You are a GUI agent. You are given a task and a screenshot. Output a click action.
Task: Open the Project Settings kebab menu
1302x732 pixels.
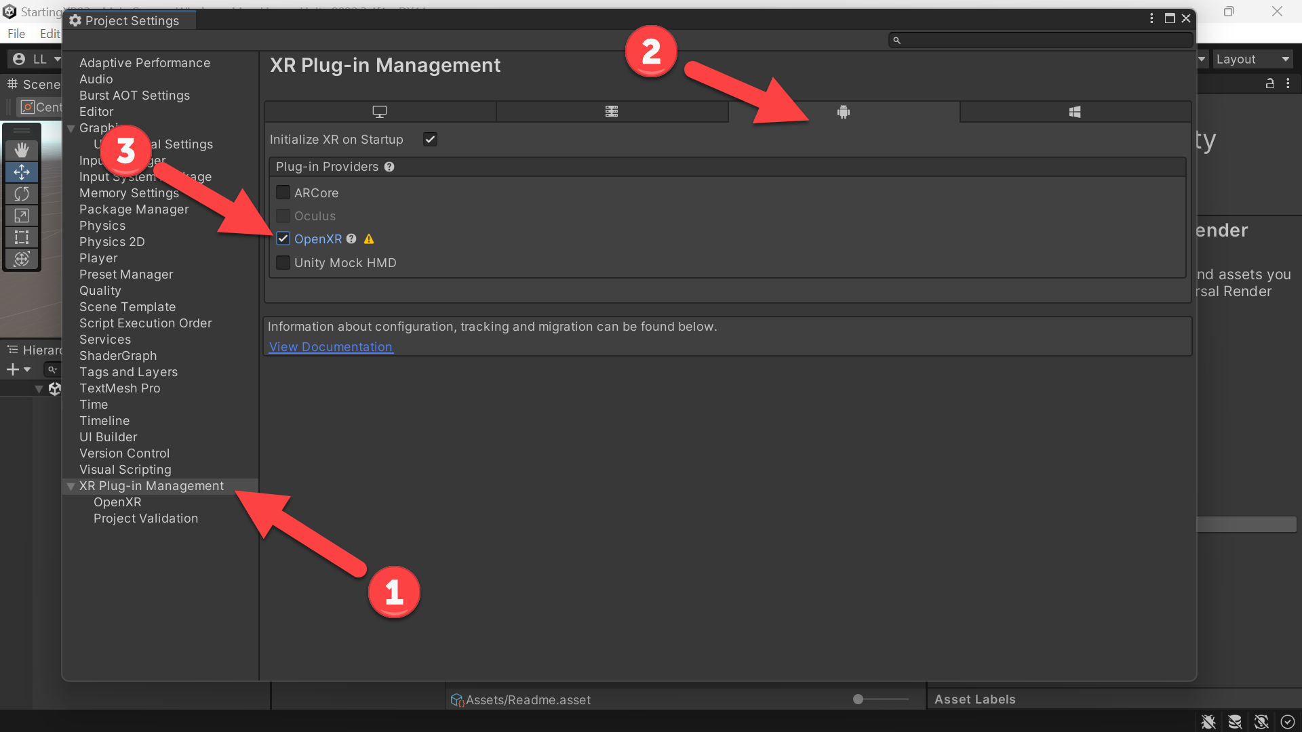point(1151,18)
